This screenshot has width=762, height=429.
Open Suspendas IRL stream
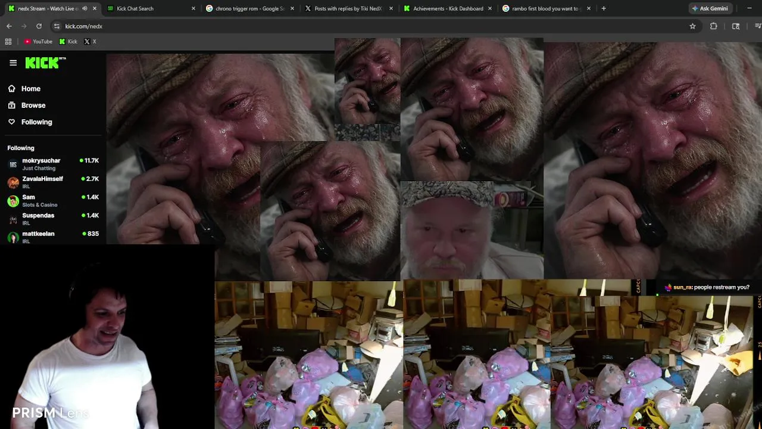coord(53,219)
